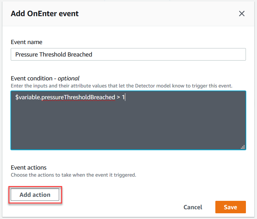Click the "Event condition - optional" label

click(45, 78)
